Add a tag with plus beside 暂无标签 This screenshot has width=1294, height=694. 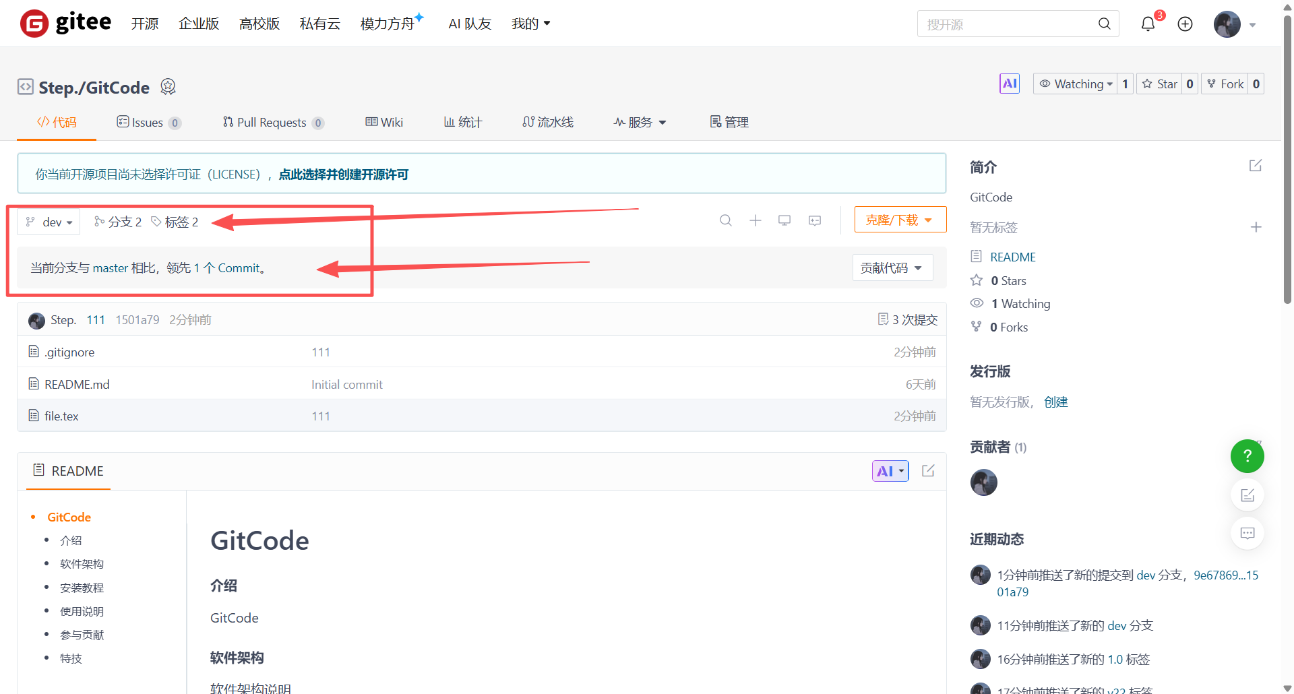[1256, 228]
